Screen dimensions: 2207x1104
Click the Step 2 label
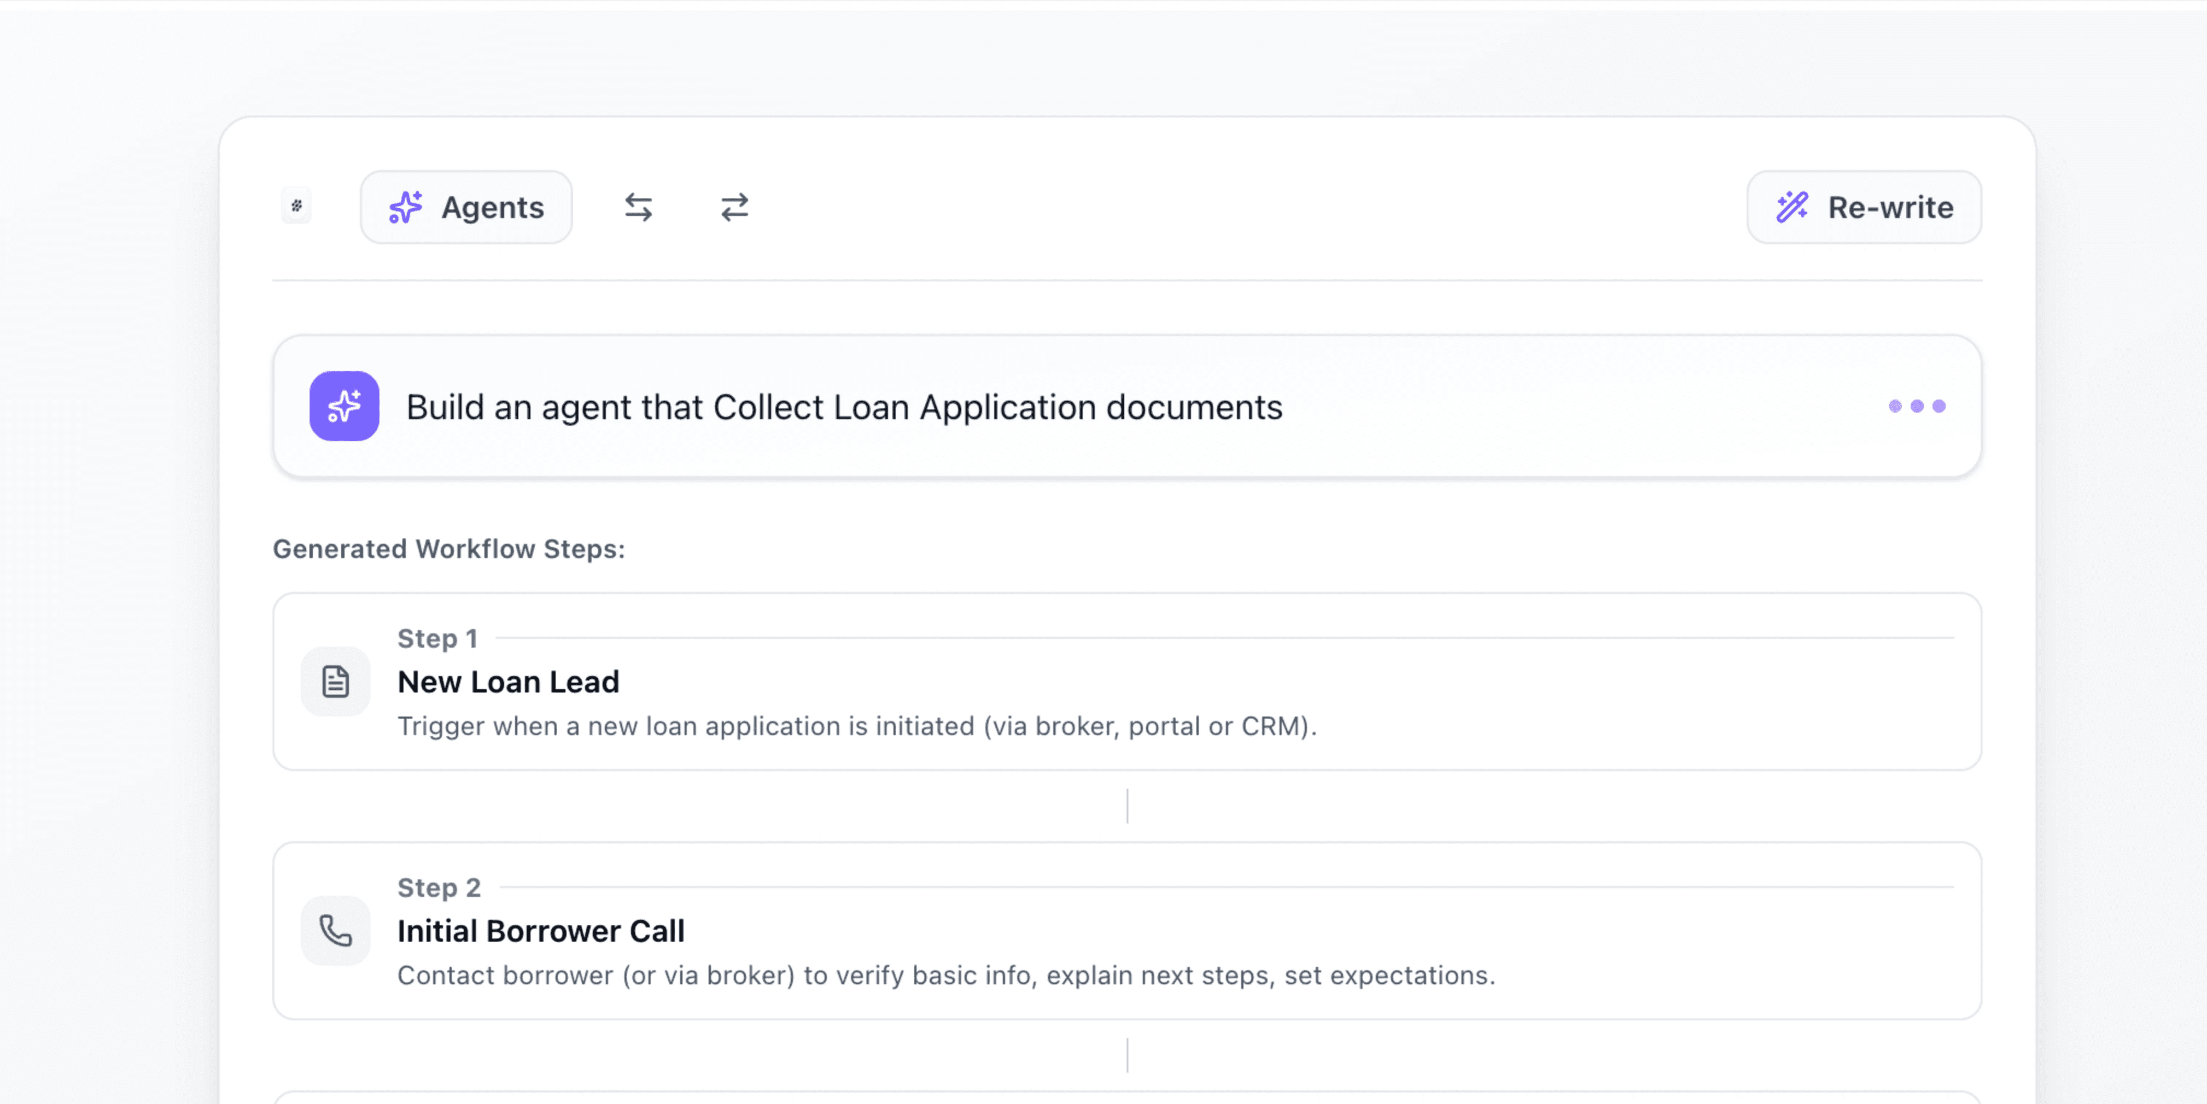pyautogui.click(x=439, y=888)
